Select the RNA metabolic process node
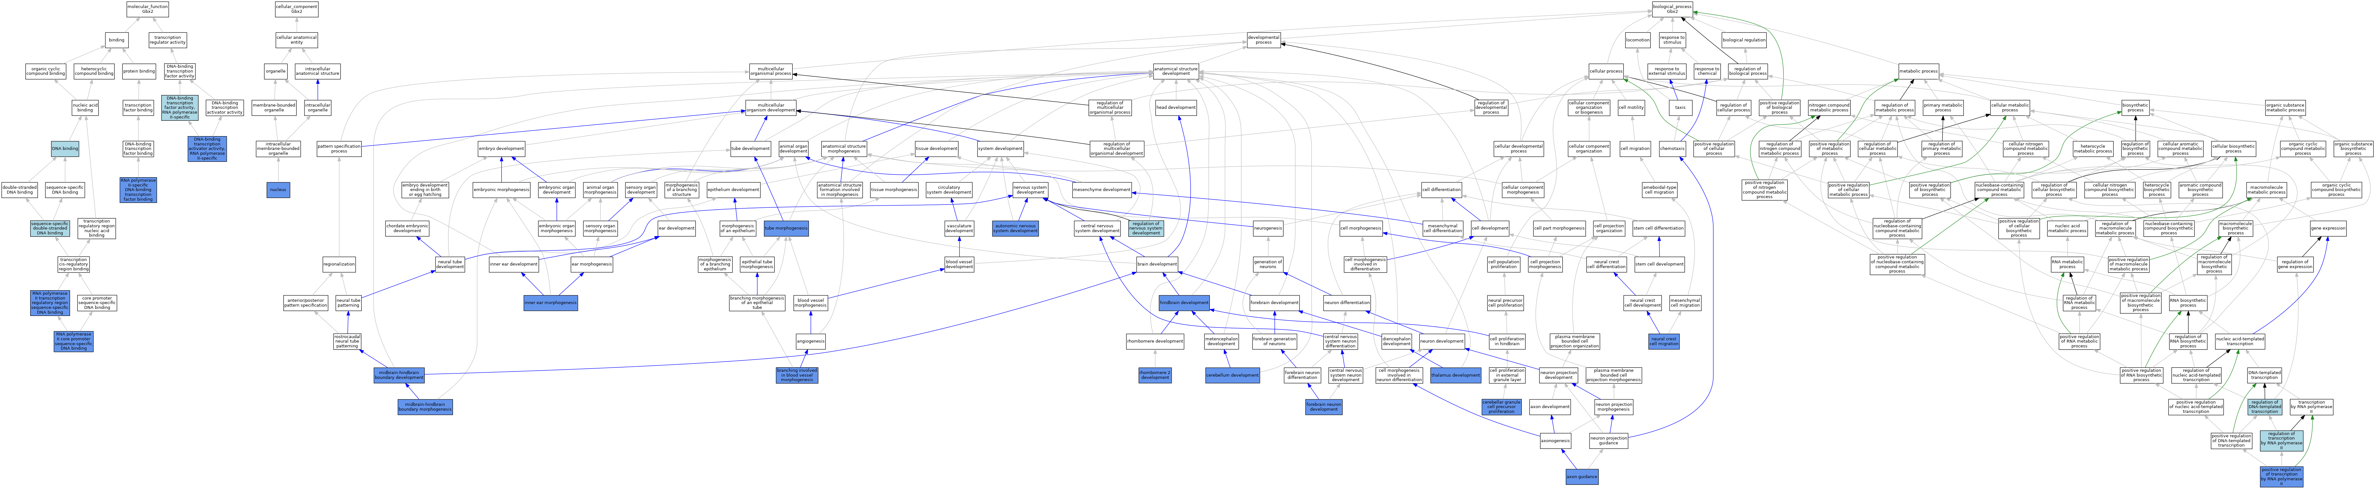Screen dimensions: 2375x489 click(x=2067, y=264)
